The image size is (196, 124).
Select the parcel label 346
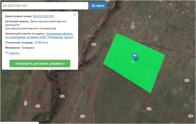pyautogui.click(x=94, y=44)
